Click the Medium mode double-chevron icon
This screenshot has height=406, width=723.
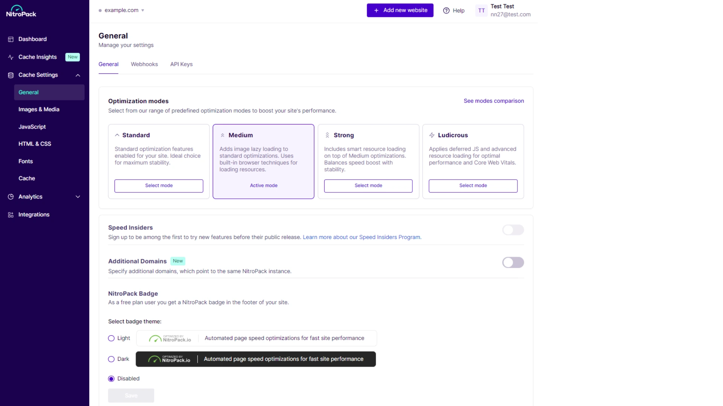click(x=223, y=135)
